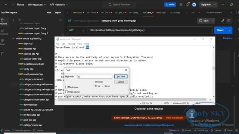Image resolution: width=239 pixels, height=134 pixels.
Task: Open the API Network dropdown
Action: (x=59, y=4)
